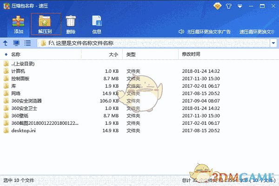The height and width of the screenshot is (186, 279).
Task: Click folder icon of 上级目录 row
Action: 6,64
